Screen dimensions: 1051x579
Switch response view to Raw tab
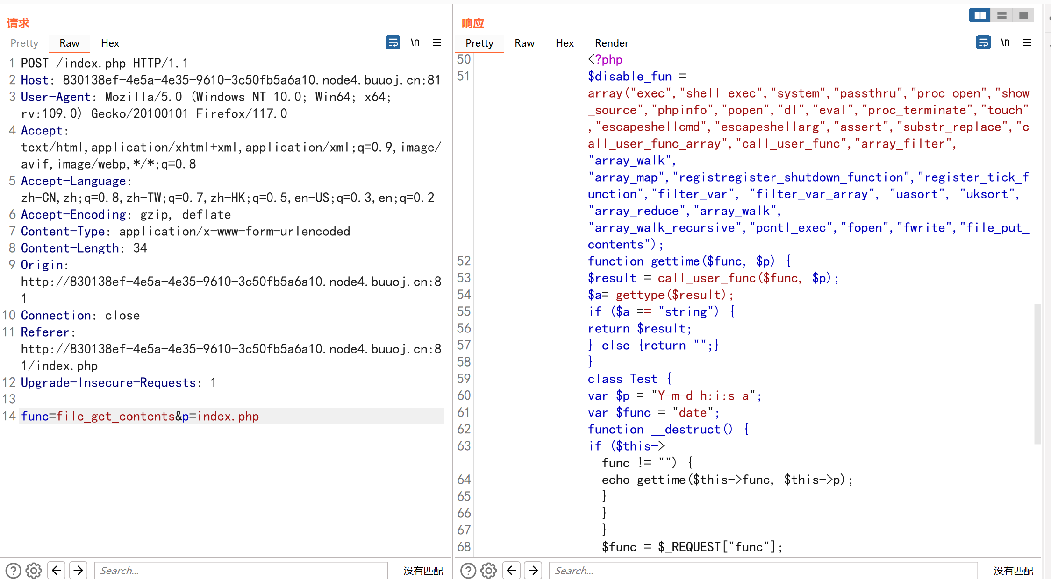524,43
